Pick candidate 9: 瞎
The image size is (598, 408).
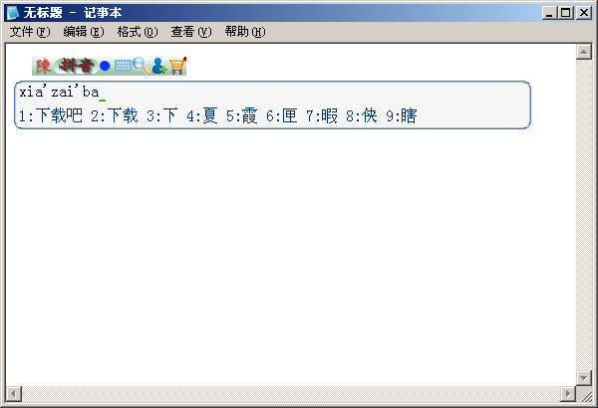402,115
